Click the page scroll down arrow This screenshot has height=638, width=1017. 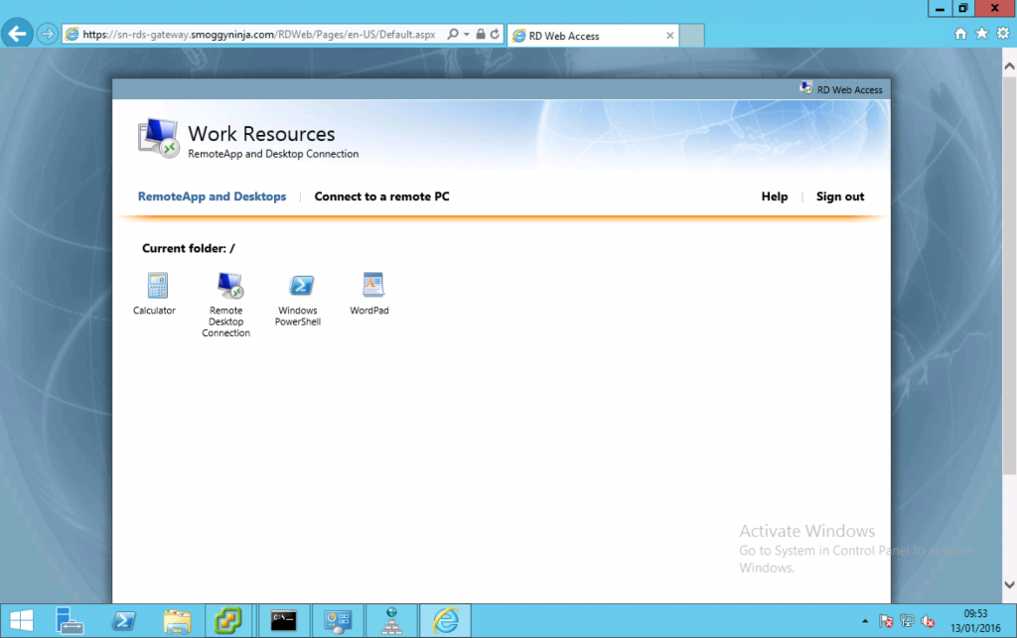tap(1009, 584)
